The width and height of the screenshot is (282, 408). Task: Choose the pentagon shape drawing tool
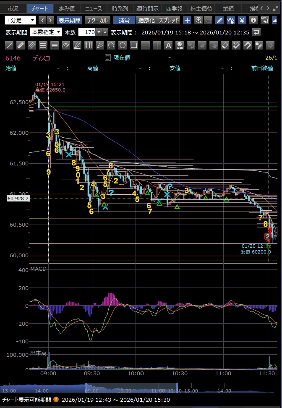click(x=111, y=45)
